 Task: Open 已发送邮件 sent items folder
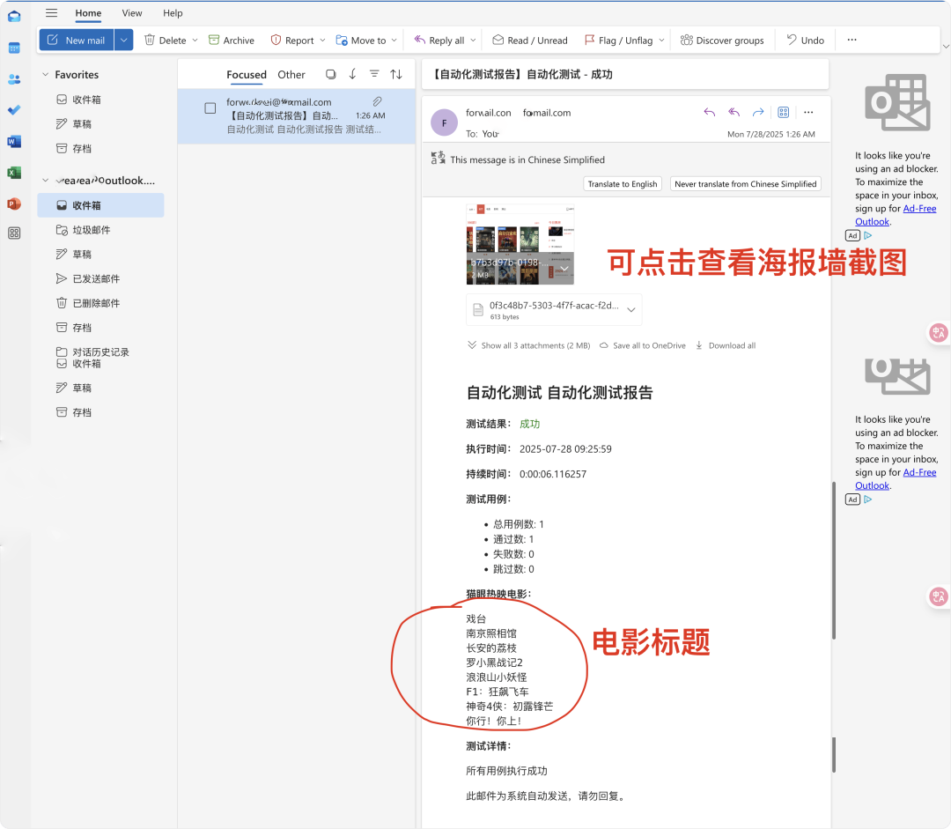100,278
